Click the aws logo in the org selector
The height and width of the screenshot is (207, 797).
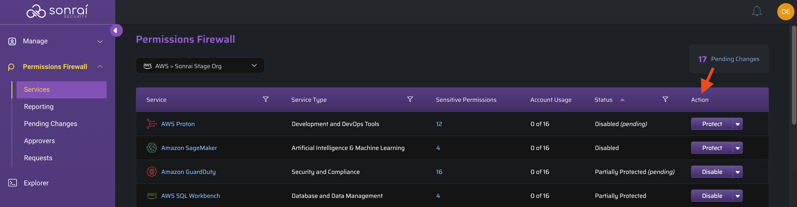pos(147,66)
